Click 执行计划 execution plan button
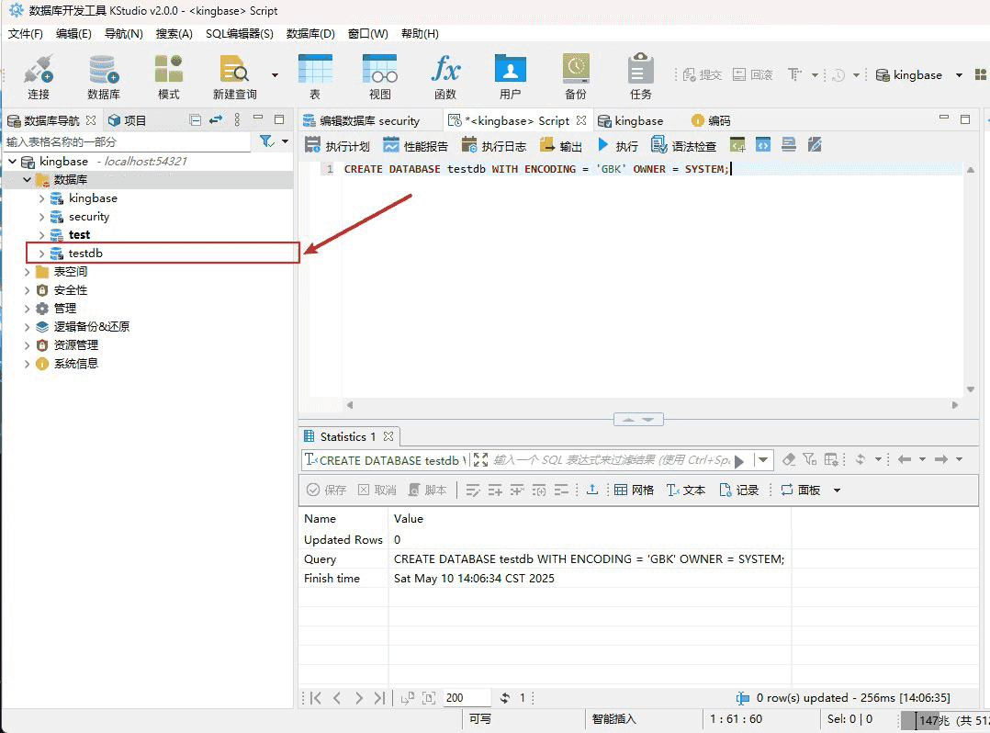The width and height of the screenshot is (990, 733). (337, 146)
